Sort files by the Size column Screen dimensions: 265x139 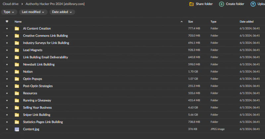click(x=190, y=22)
